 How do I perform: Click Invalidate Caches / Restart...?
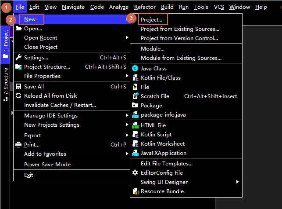point(60,105)
